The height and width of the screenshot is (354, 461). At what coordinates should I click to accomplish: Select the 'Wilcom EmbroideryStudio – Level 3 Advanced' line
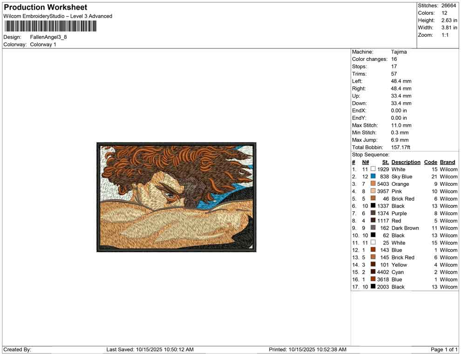point(58,16)
